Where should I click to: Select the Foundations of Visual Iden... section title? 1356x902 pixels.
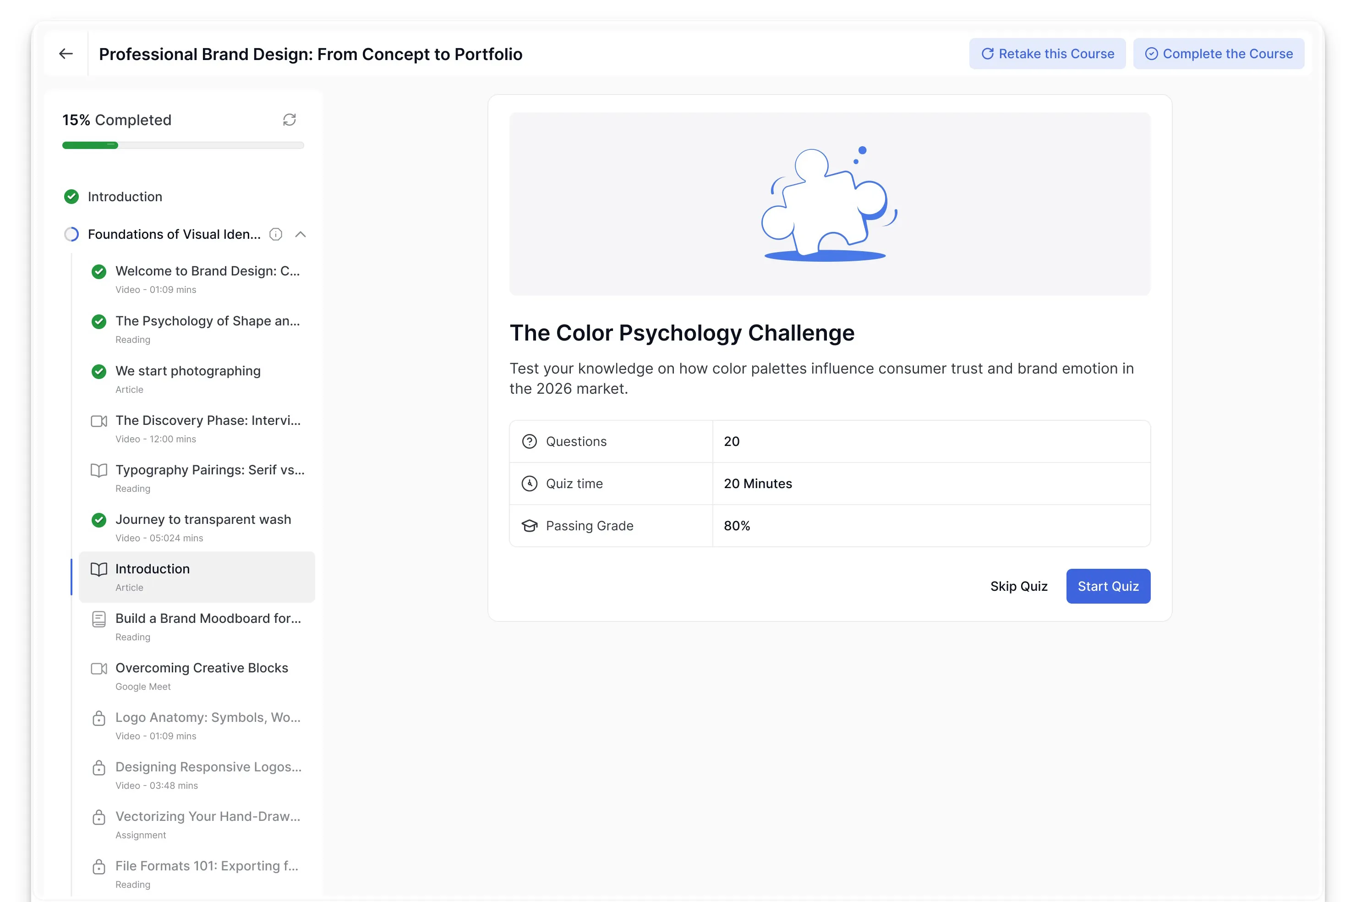point(174,234)
